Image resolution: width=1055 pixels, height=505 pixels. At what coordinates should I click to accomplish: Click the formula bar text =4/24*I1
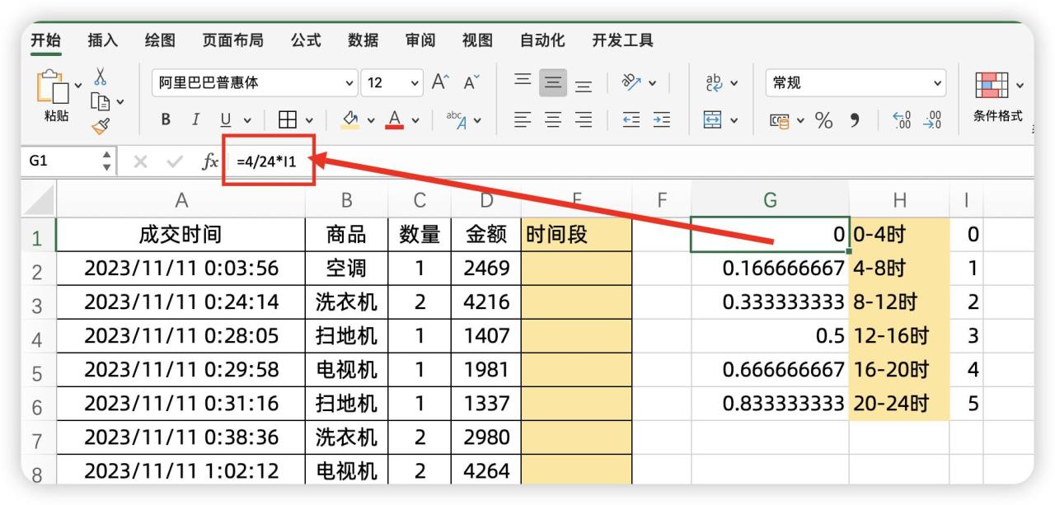(266, 161)
